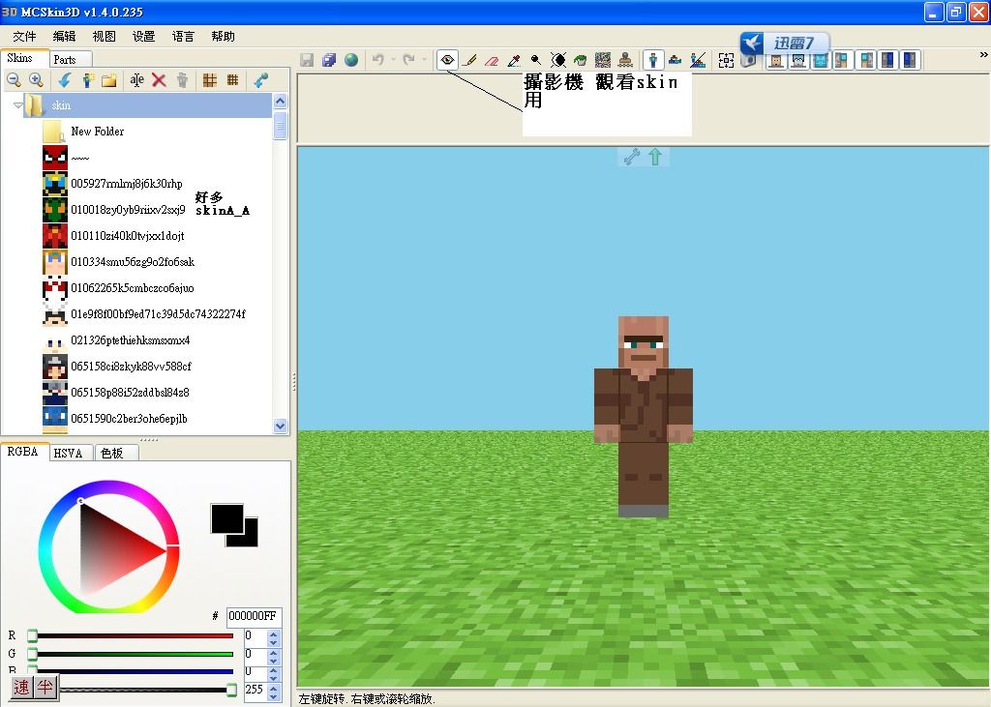Zoom in the skin list thumbnails
Screen dimensions: 991x707
tap(36, 80)
